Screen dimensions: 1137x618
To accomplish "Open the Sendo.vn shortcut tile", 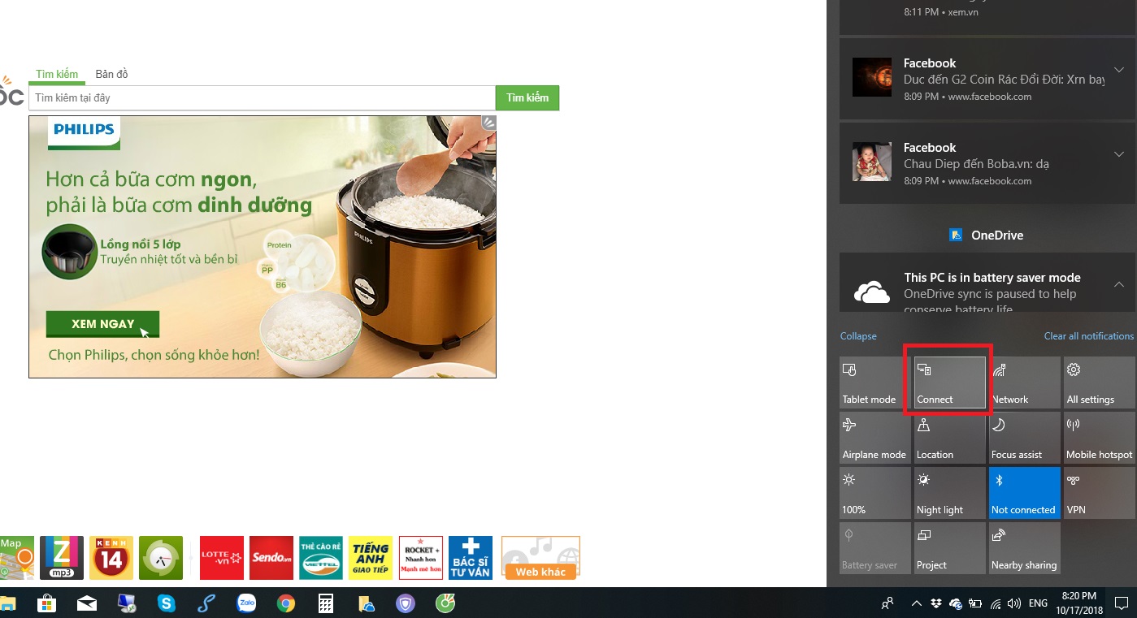I will point(271,557).
